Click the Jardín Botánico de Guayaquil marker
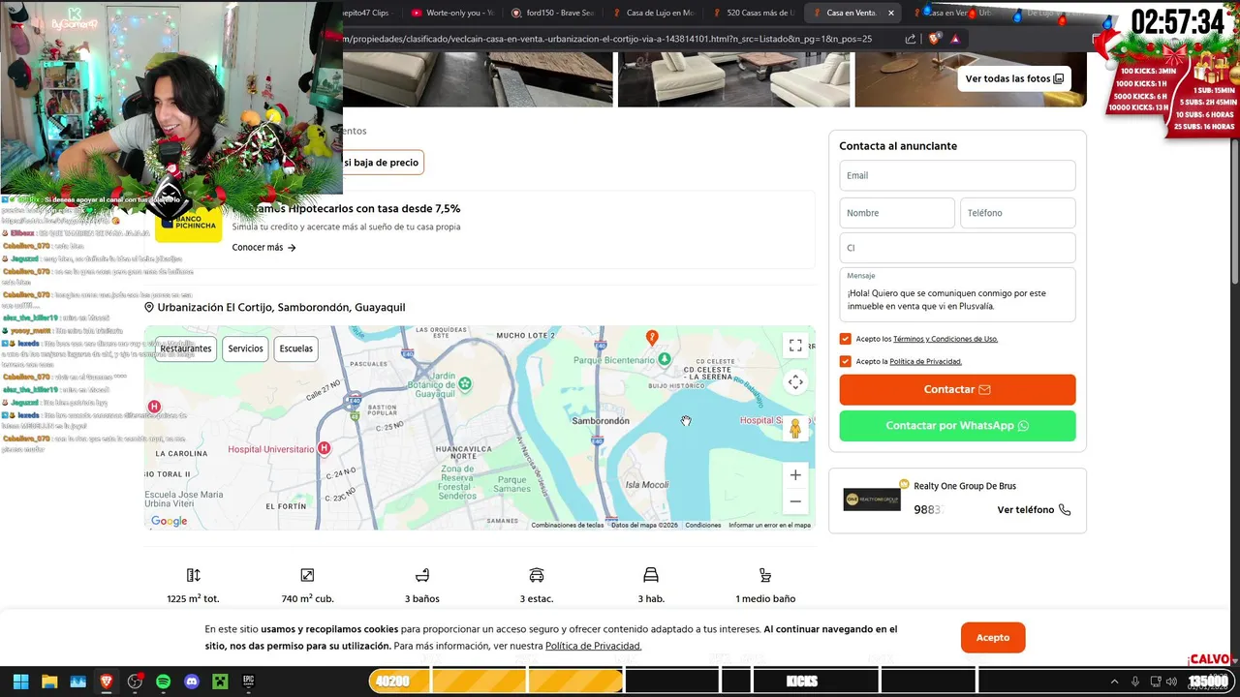The height and width of the screenshot is (697, 1240). [x=465, y=384]
